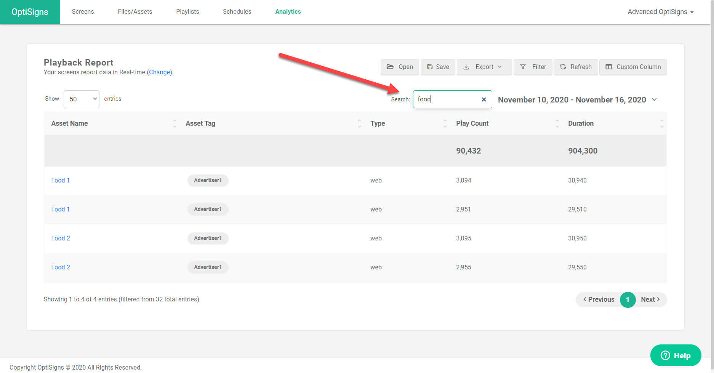This screenshot has height=373, width=714.
Task: Go to Previous page
Action: [x=599, y=300]
